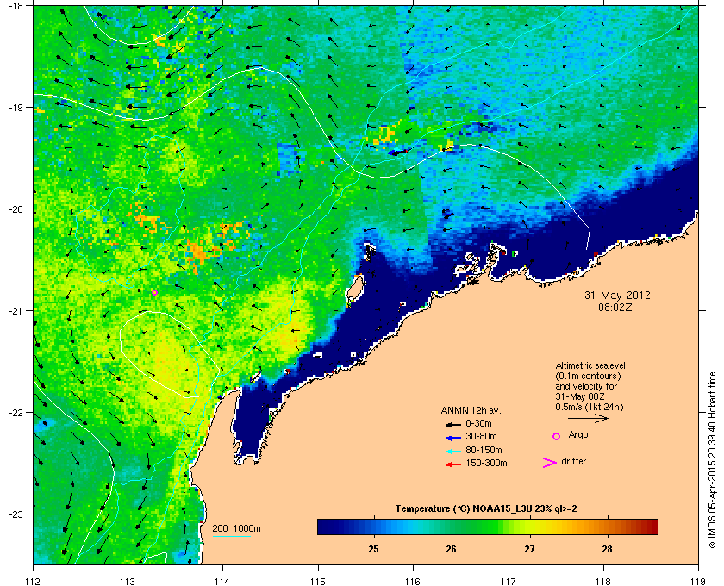Click the (0.1m contours) text line
The height and width of the screenshot is (586, 724).
[588, 376]
